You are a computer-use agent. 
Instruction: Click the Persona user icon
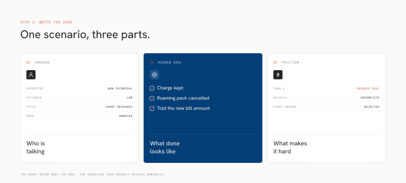click(x=31, y=75)
